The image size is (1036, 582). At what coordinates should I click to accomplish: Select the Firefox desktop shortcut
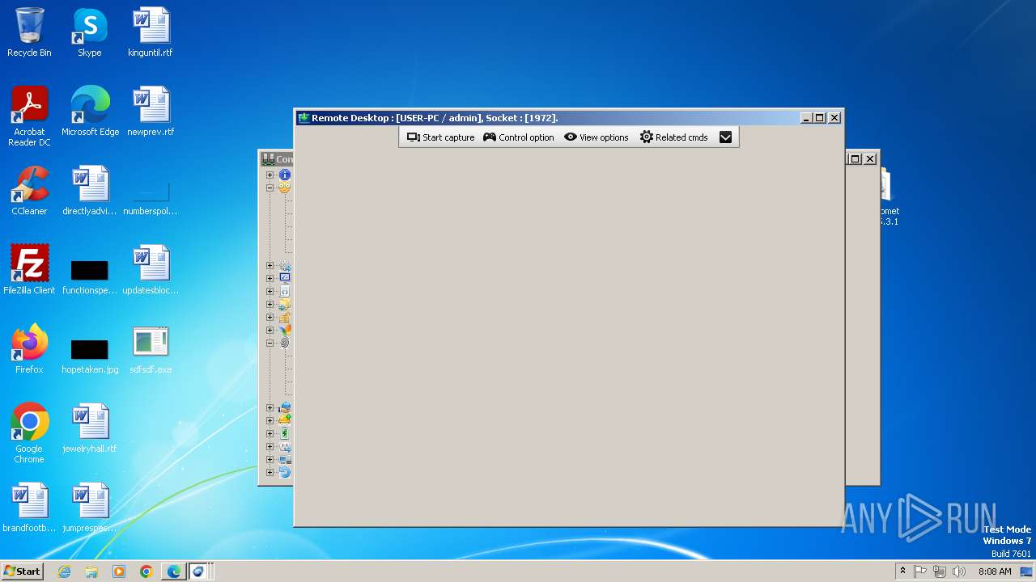click(x=29, y=349)
